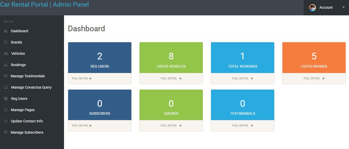Viewport: 349px width, 149px height.
Task: Click arrow icon under Testimonials card
Action: (252, 125)
